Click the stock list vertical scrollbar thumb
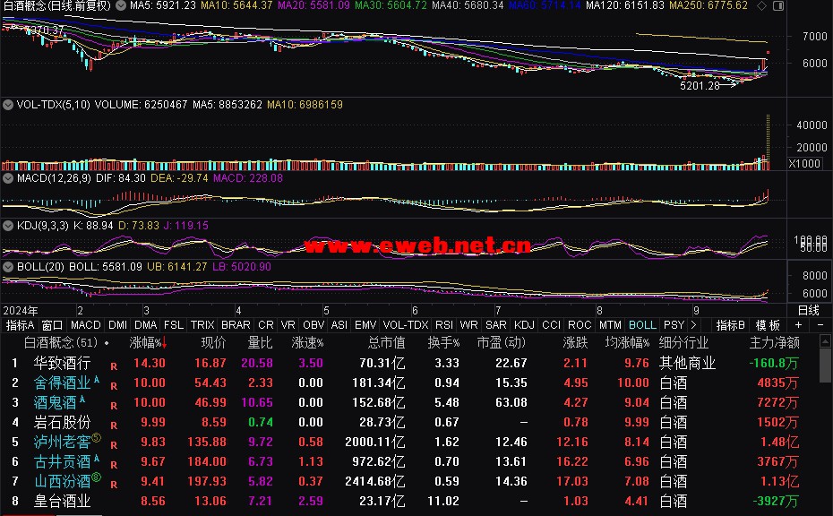This screenshot has width=833, height=516. (x=825, y=365)
